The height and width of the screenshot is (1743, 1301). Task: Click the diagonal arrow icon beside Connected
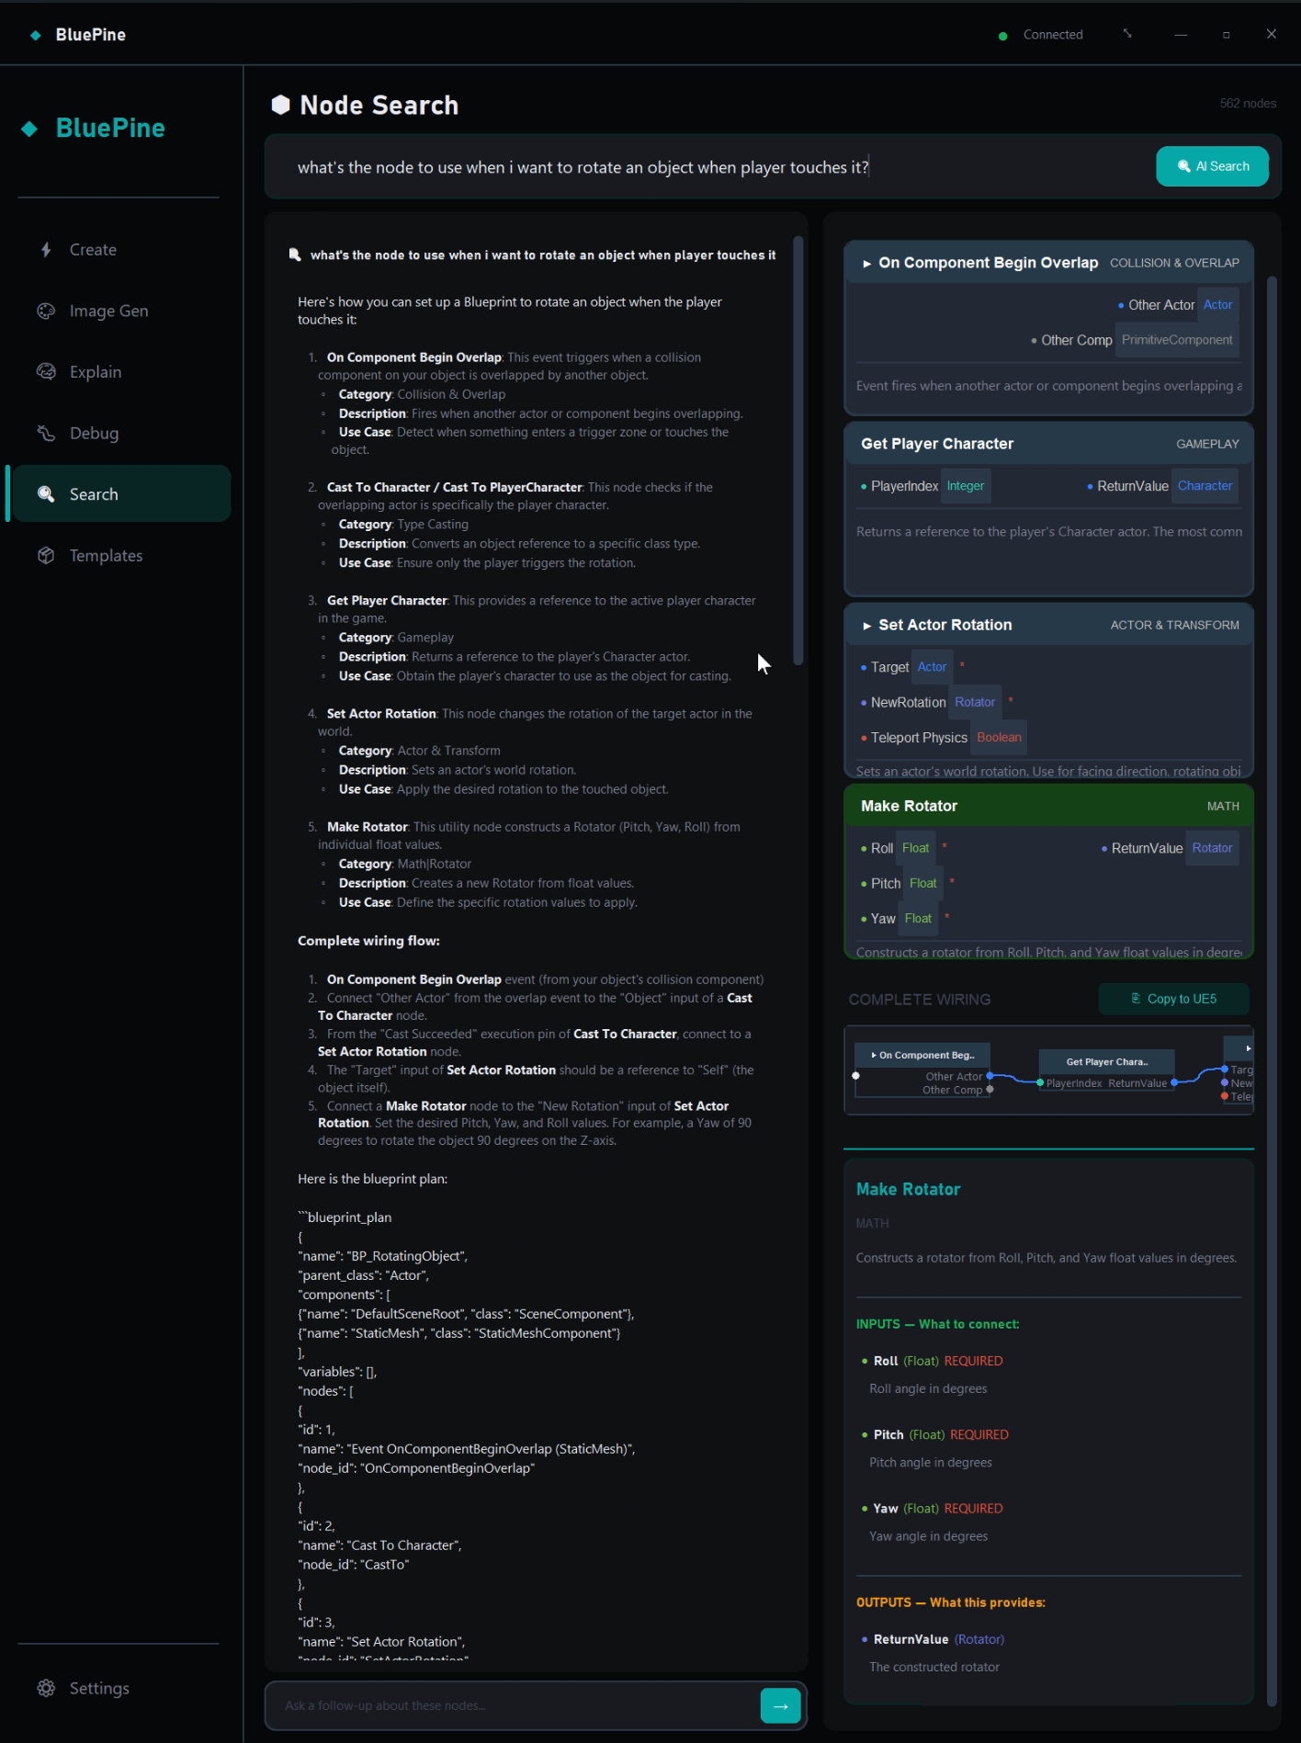(1127, 34)
